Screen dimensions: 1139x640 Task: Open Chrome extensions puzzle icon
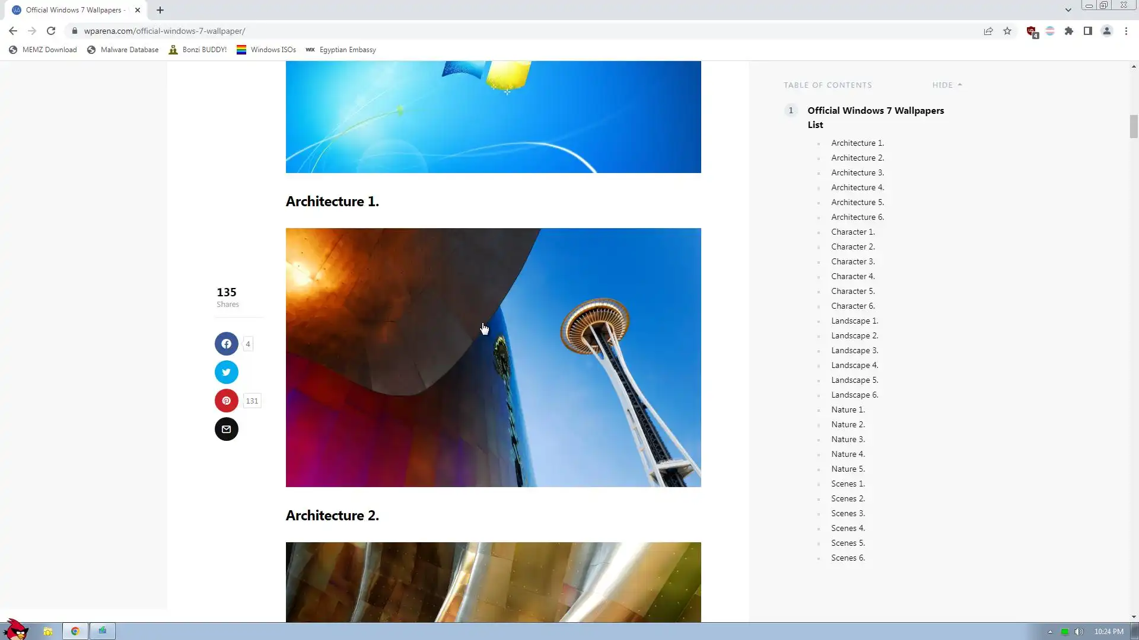(1069, 31)
